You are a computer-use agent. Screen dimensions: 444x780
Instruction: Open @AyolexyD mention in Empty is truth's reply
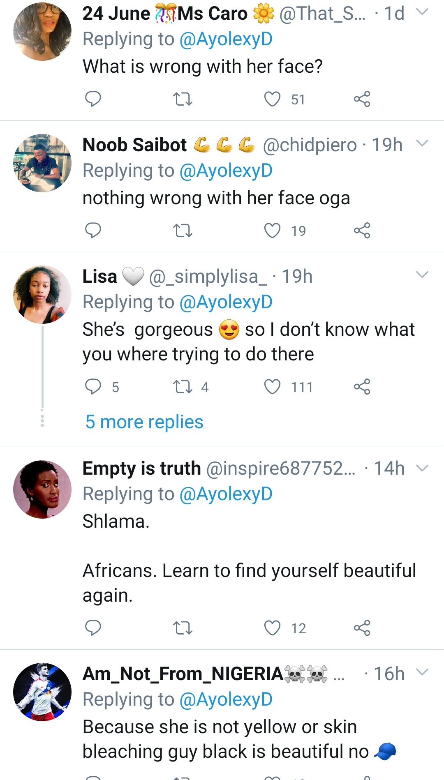click(226, 494)
